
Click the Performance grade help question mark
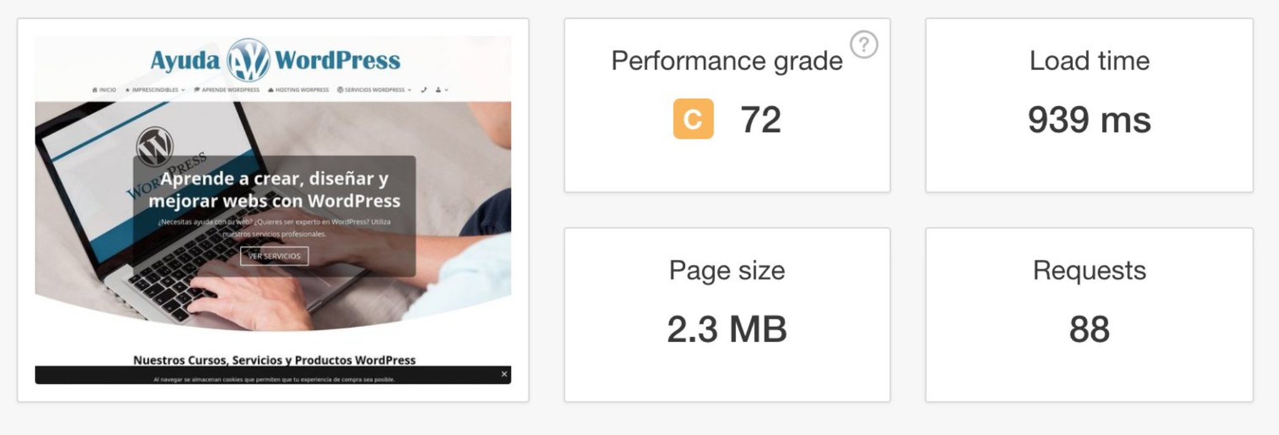(x=864, y=45)
